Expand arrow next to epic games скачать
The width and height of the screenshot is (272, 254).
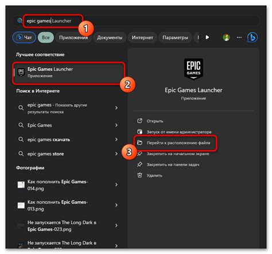click(x=116, y=139)
